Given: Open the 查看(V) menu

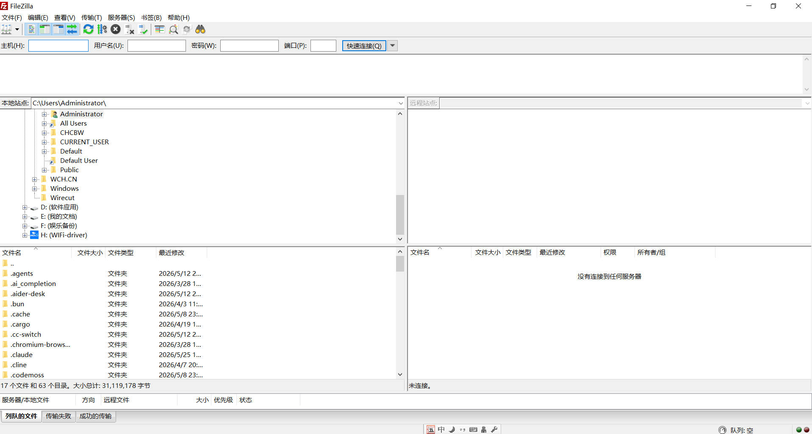Looking at the screenshot, I should click(x=65, y=17).
